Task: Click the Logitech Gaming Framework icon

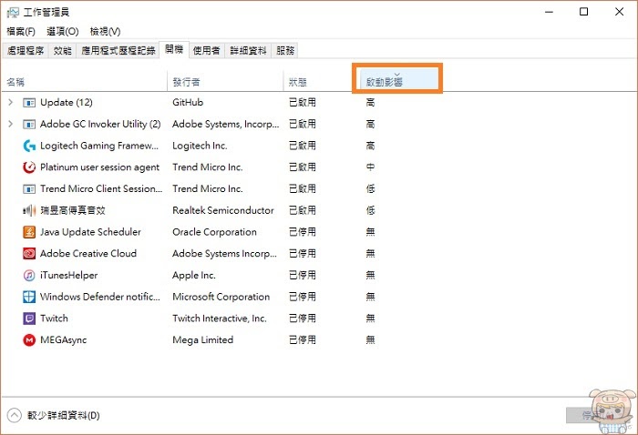Action: [x=29, y=146]
